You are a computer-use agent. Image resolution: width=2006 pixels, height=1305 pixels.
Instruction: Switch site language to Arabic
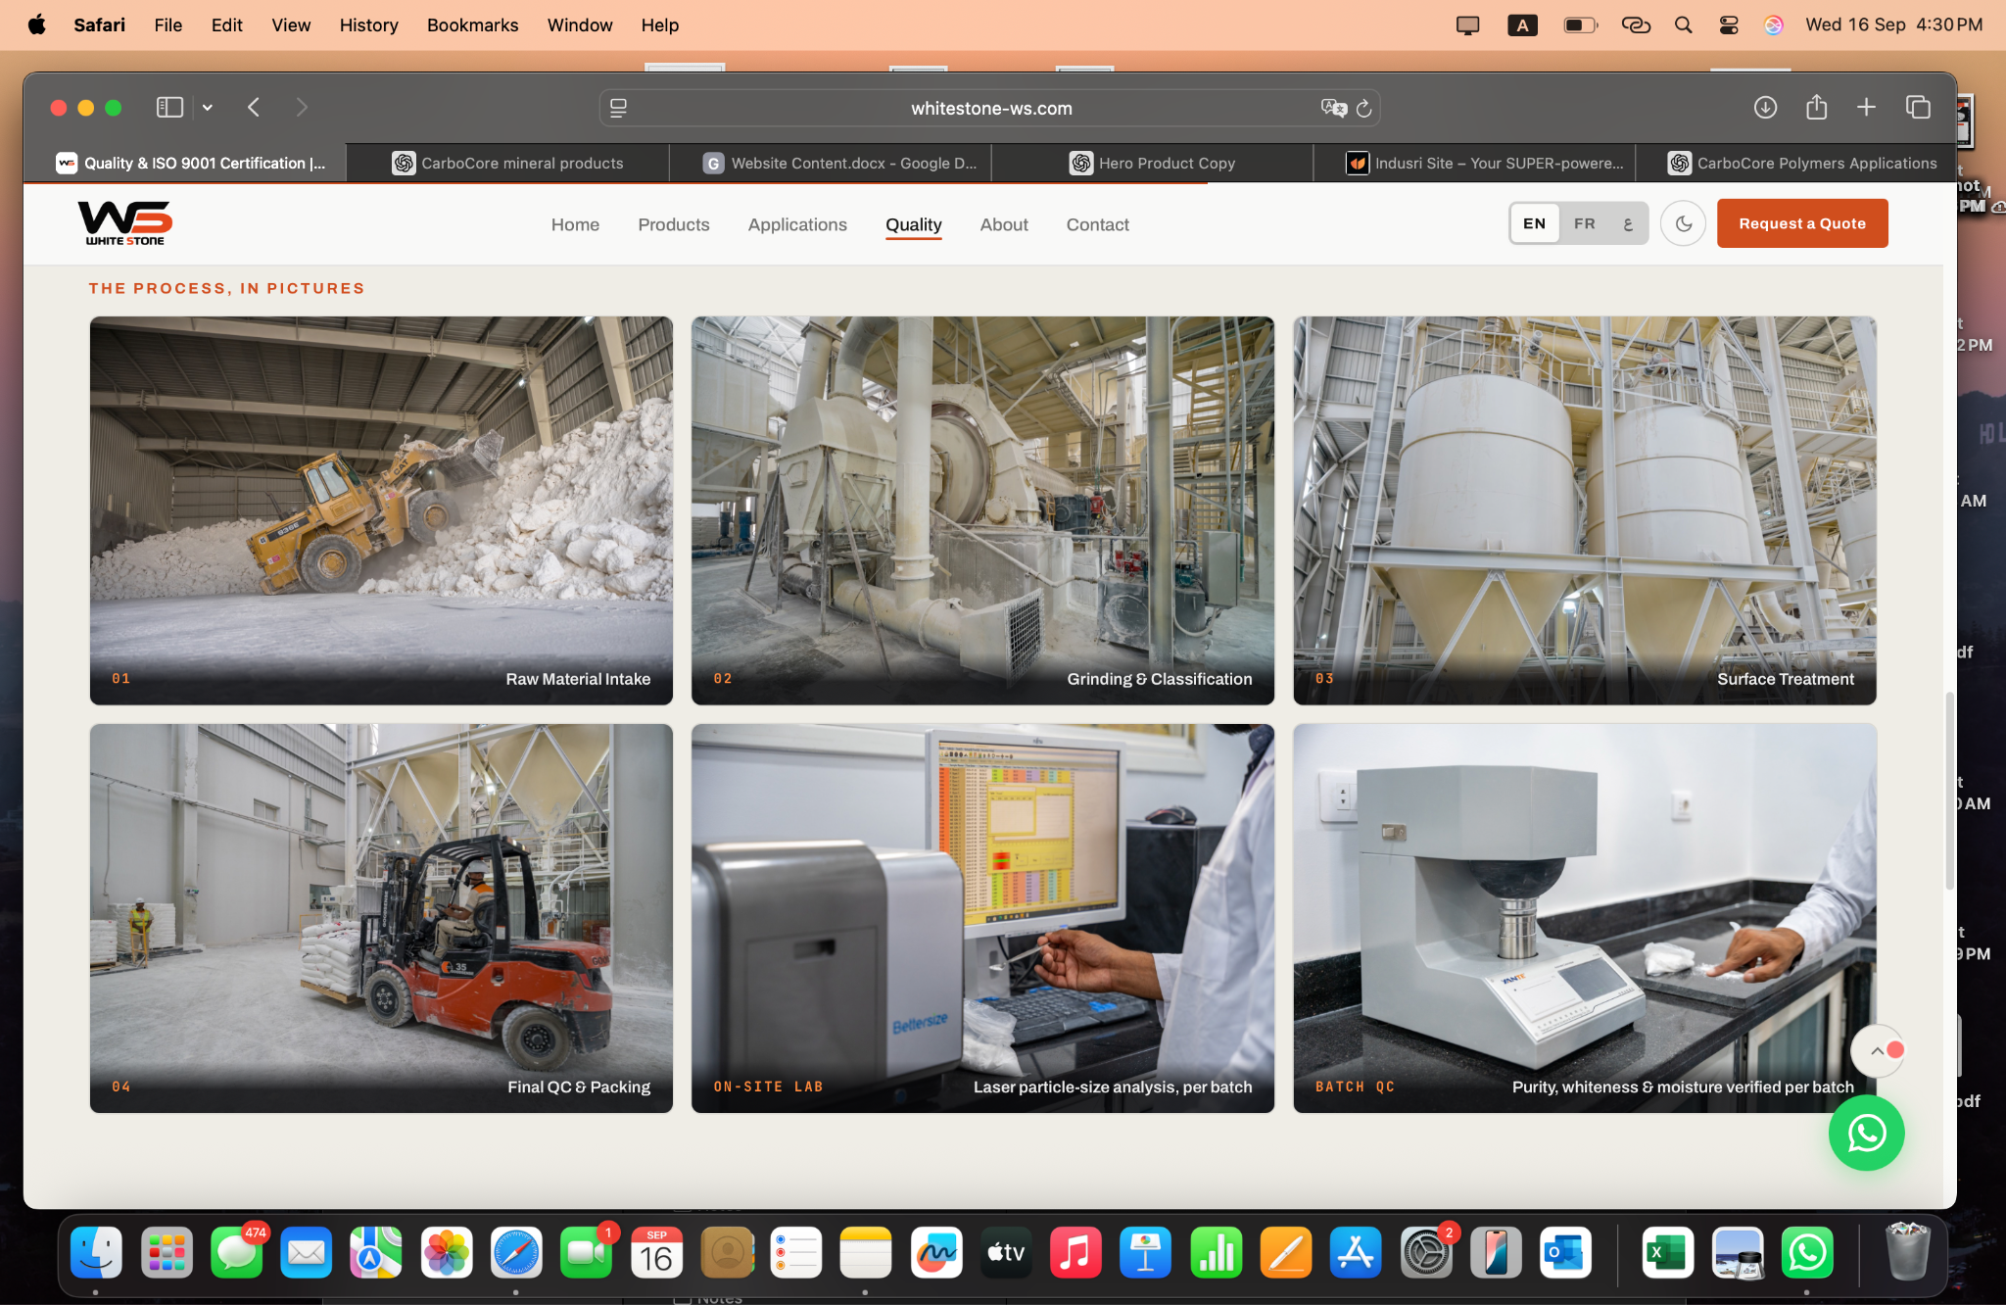pyautogui.click(x=1628, y=223)
